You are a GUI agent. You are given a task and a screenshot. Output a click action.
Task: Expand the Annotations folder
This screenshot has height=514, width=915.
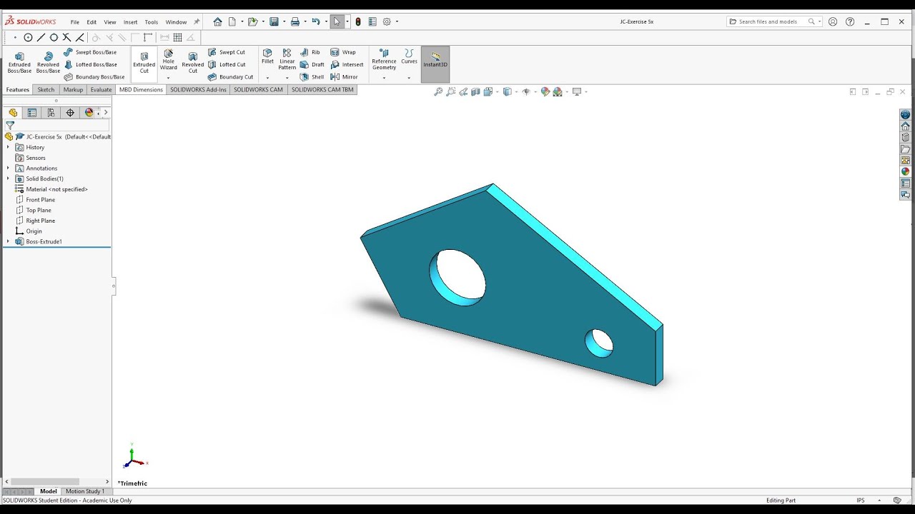click(8, 168)
